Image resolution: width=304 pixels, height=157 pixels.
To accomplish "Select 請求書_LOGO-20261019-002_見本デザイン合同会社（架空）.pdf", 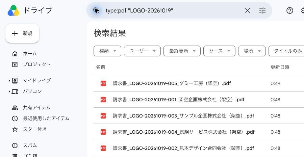I will (x=184, y=149).
